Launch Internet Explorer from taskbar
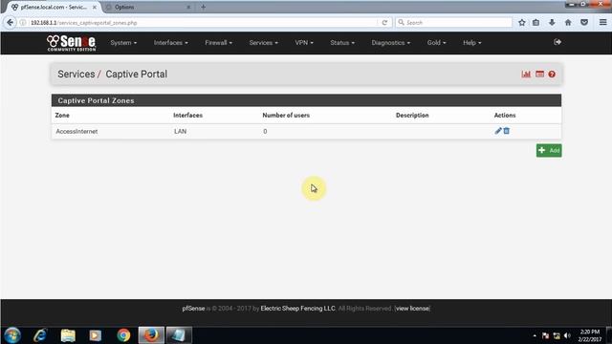This screenshot has height=344, width=612. coord(40,335)
